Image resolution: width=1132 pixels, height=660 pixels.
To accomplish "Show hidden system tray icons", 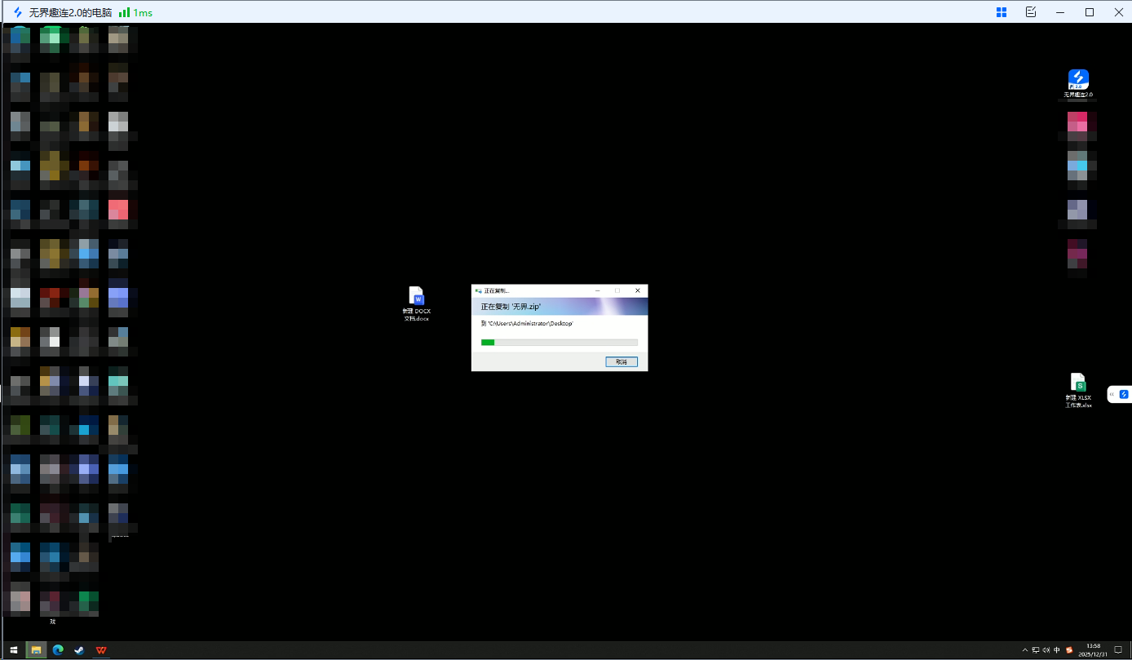I will 1025,650.
